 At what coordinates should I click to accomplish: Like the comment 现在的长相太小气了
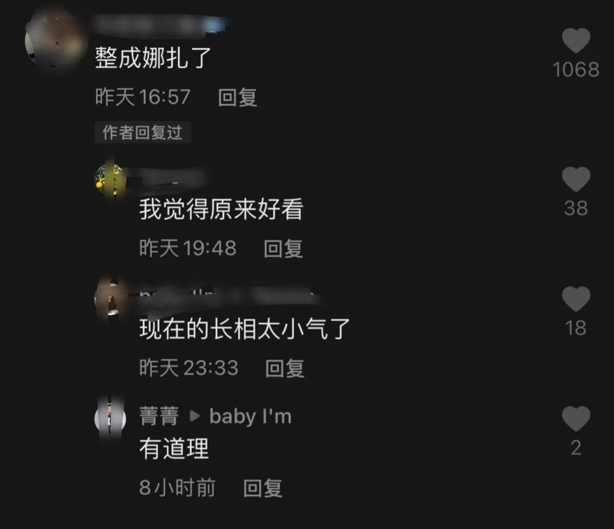576,299
